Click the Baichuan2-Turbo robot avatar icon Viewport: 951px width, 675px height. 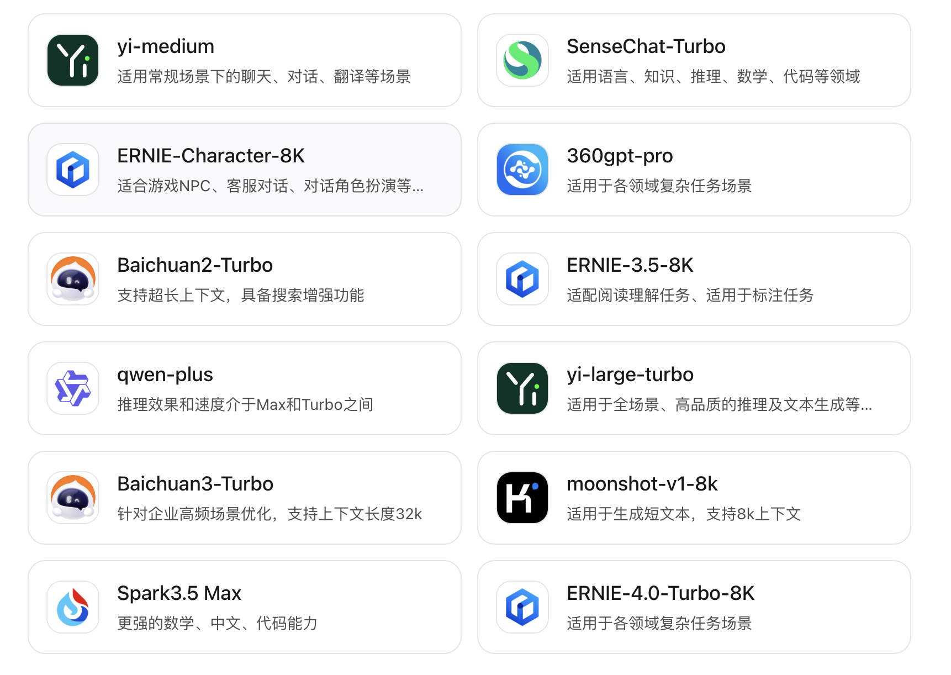[73, 279]
